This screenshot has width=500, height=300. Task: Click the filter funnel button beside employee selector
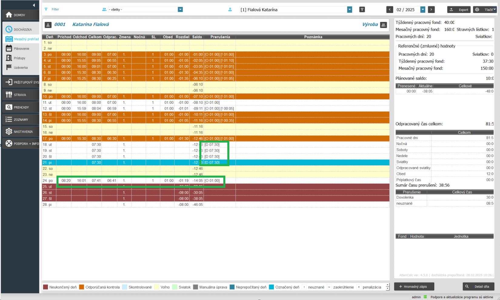click(x=362, y=10)
